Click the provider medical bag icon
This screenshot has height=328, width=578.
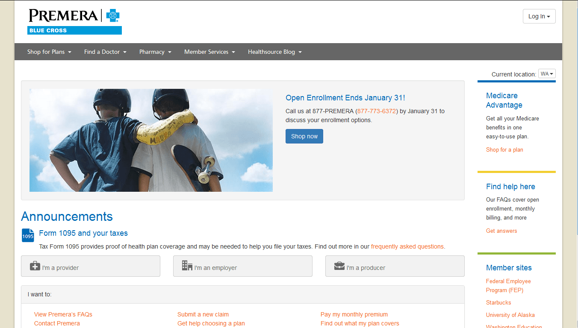(x=35, y=266)
